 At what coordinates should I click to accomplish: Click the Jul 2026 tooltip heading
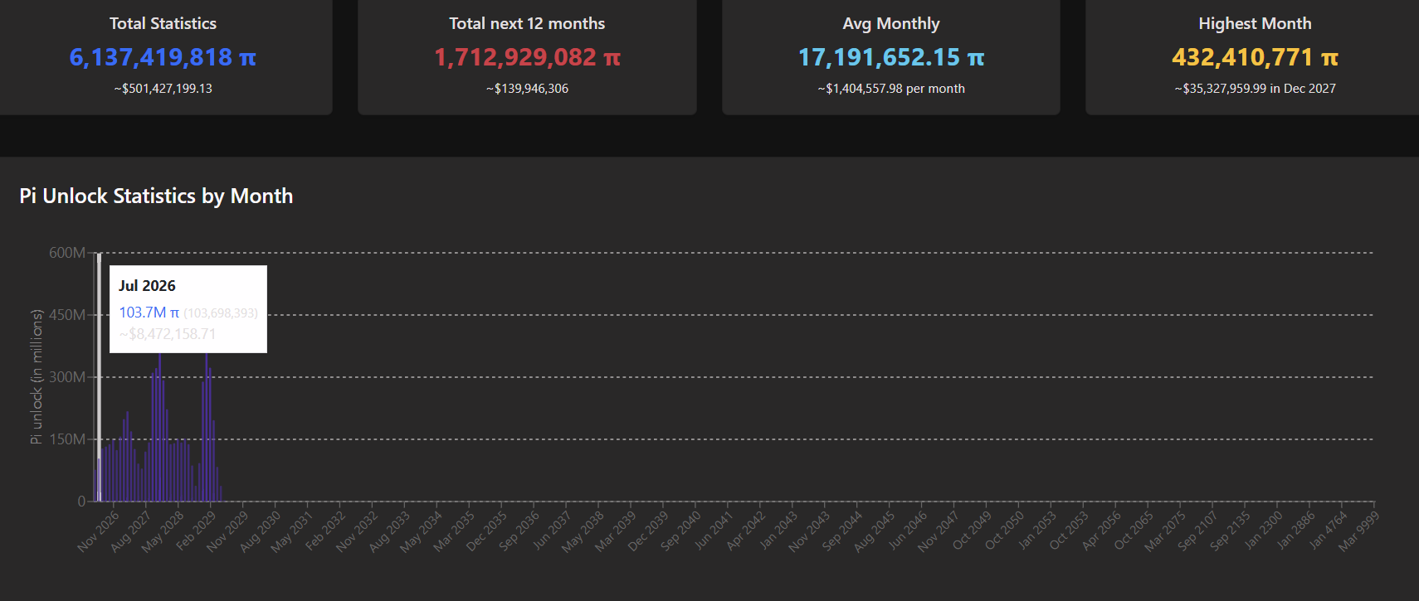tap(147, 286)
